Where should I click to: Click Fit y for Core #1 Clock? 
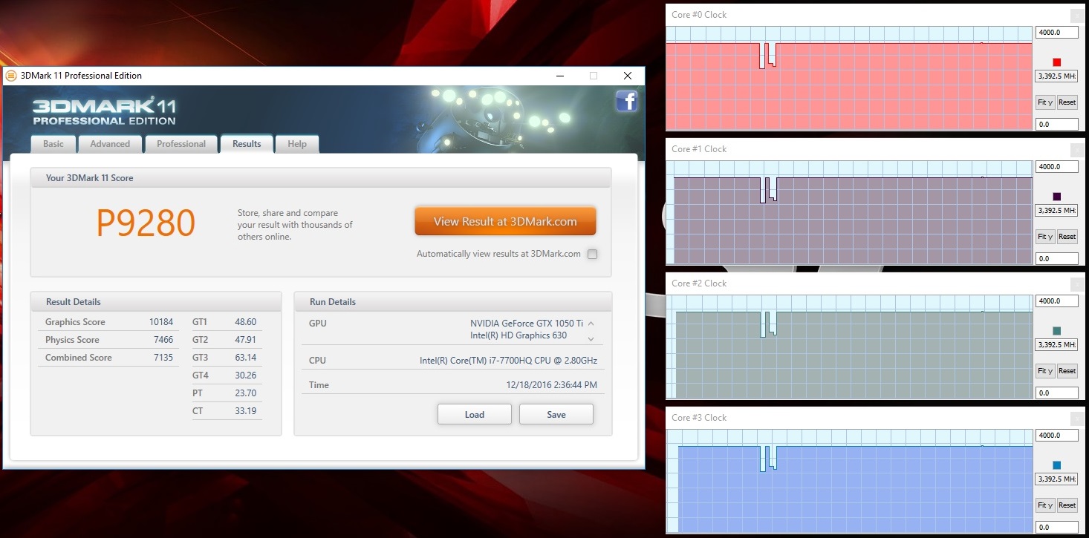click(x=1045, y=237)
